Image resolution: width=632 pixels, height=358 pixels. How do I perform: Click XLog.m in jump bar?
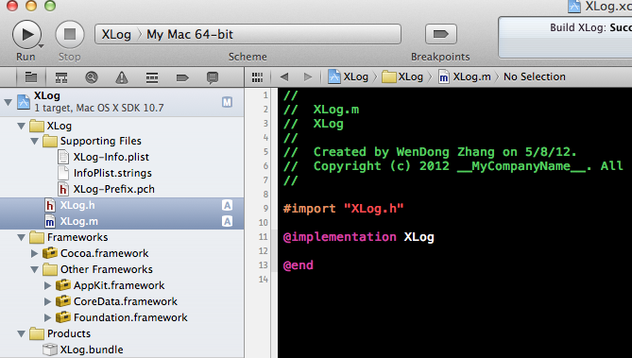(465, 77)
